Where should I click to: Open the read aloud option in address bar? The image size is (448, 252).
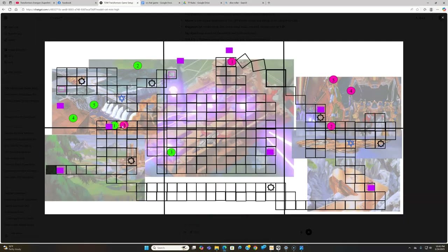tap(412, 9)
